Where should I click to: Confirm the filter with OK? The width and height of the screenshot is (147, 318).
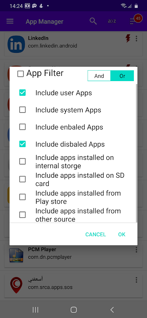point(122,235)
